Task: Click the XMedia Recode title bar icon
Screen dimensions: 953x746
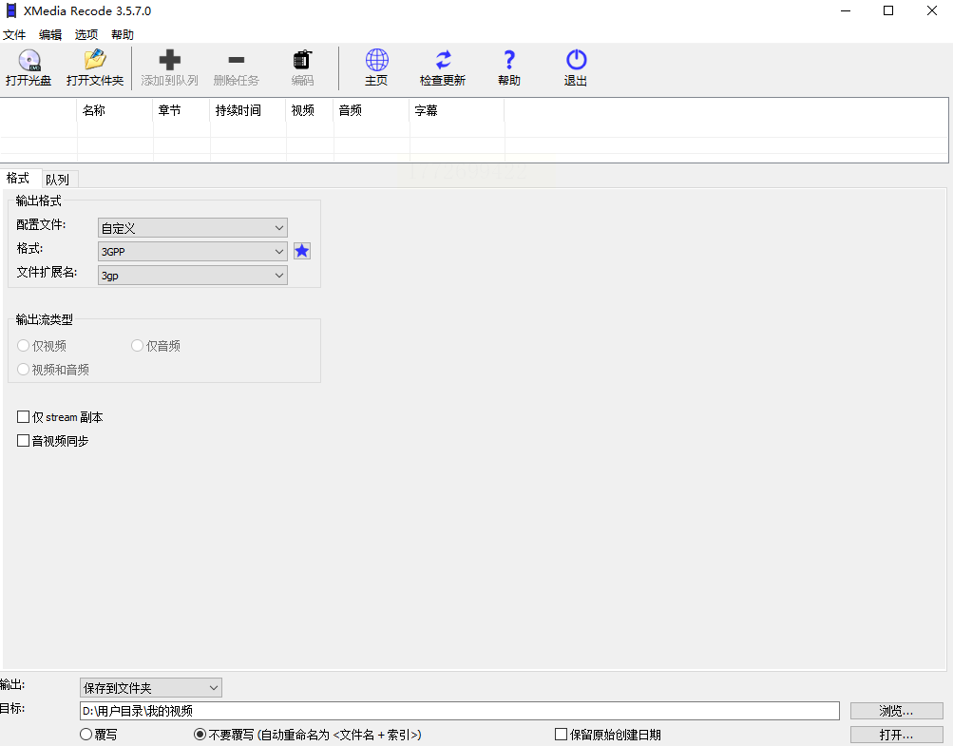Action: pos(11,11)
